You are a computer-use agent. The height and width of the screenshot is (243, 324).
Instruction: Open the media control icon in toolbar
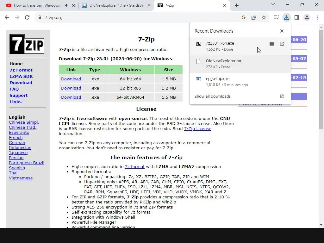pos(276,18)
